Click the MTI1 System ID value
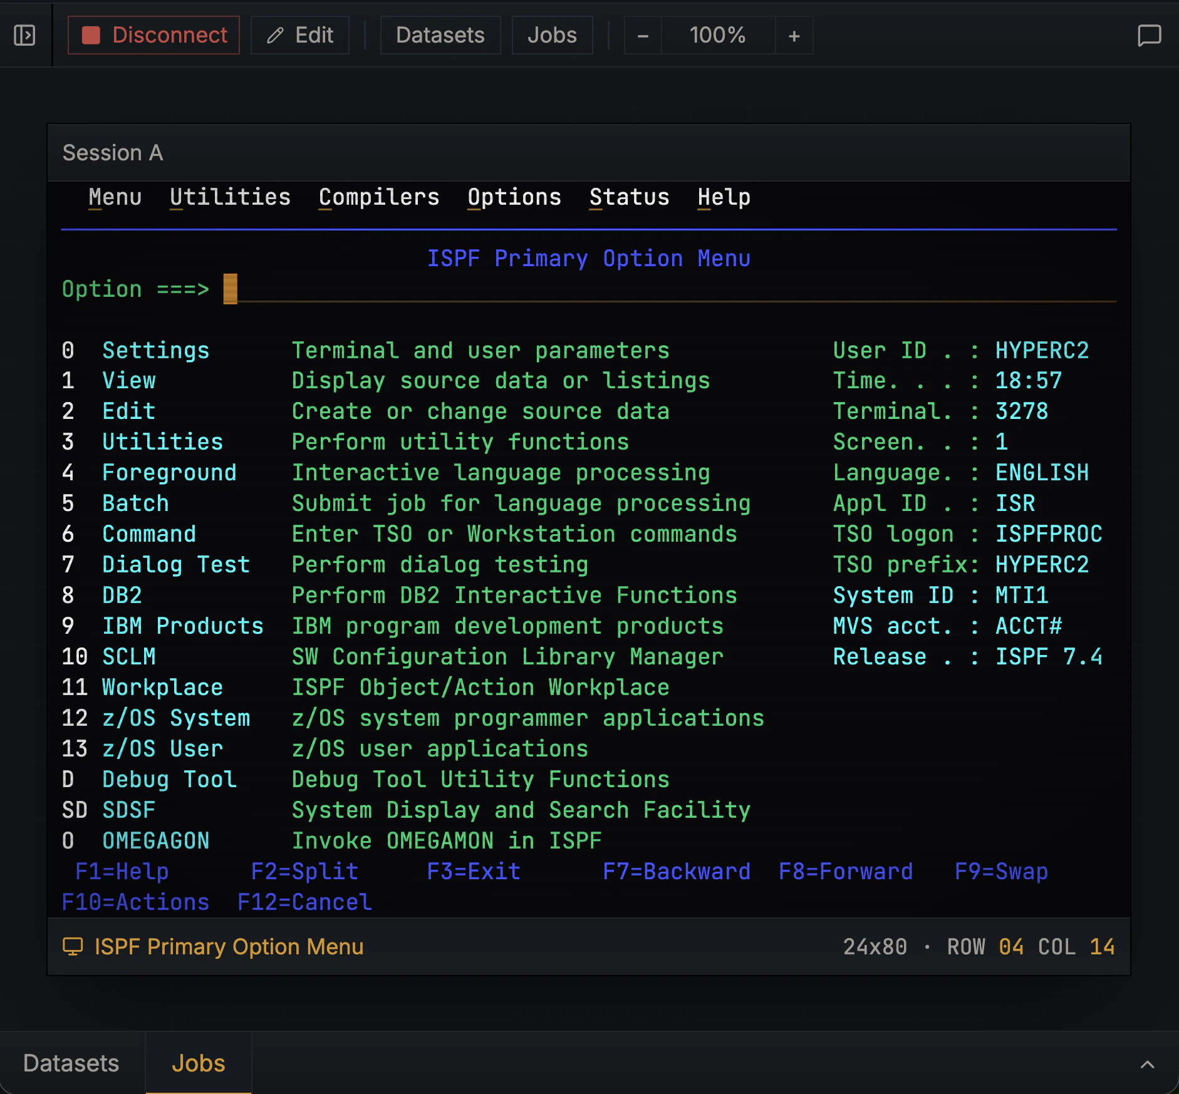Screen dimensions: 1179x1094 (1022, 596)
